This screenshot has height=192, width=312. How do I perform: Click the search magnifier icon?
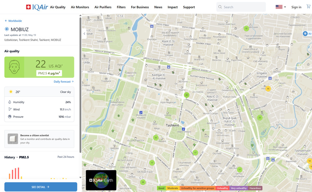tap(220, 7)
